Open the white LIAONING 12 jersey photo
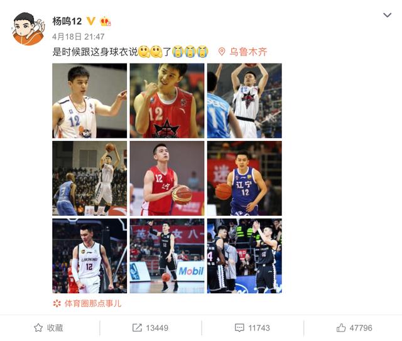Viewport: 402px width, 341px height. click(x=89, y=255)
